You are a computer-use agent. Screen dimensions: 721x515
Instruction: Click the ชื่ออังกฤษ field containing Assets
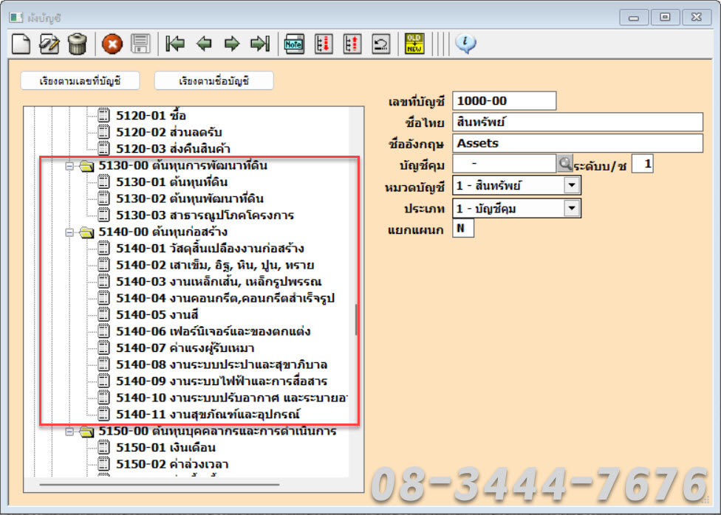[577, 143]
